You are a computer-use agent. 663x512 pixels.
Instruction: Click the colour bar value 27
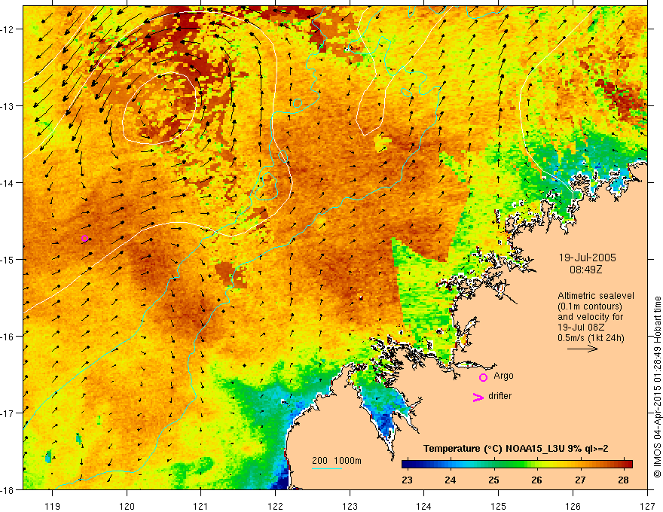[x=580, y=480]
